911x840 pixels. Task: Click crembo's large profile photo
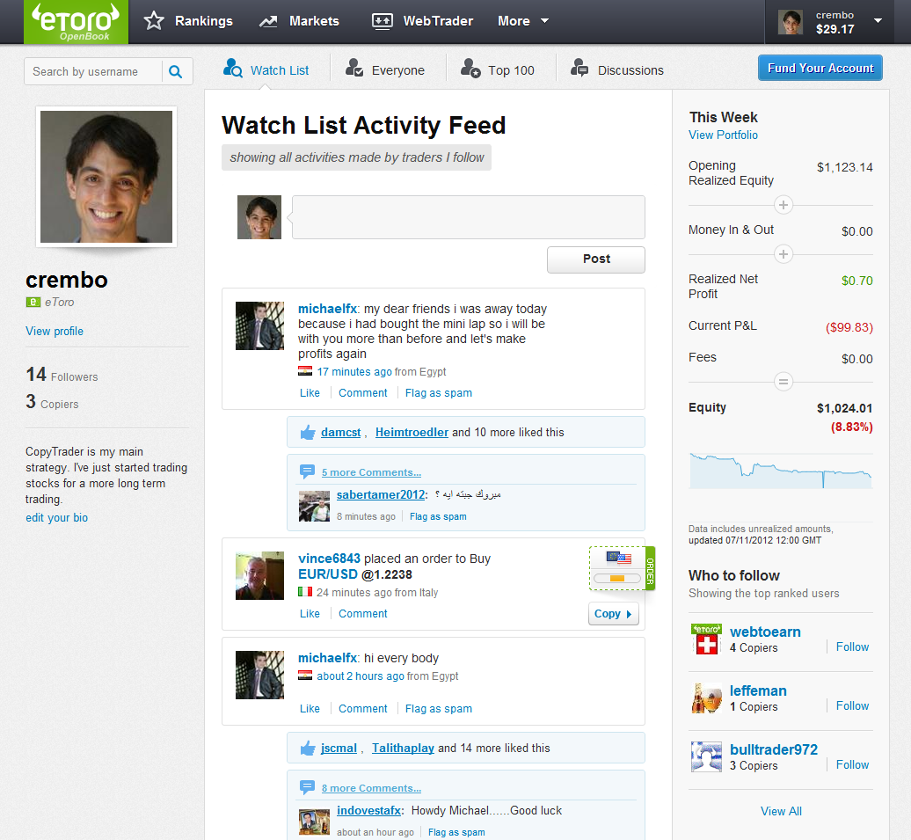click(x=106, y=177)
